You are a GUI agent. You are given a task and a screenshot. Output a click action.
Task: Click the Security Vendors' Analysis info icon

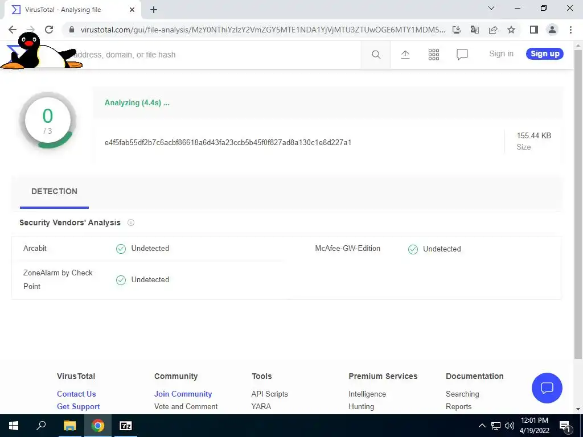pos(131,222)
